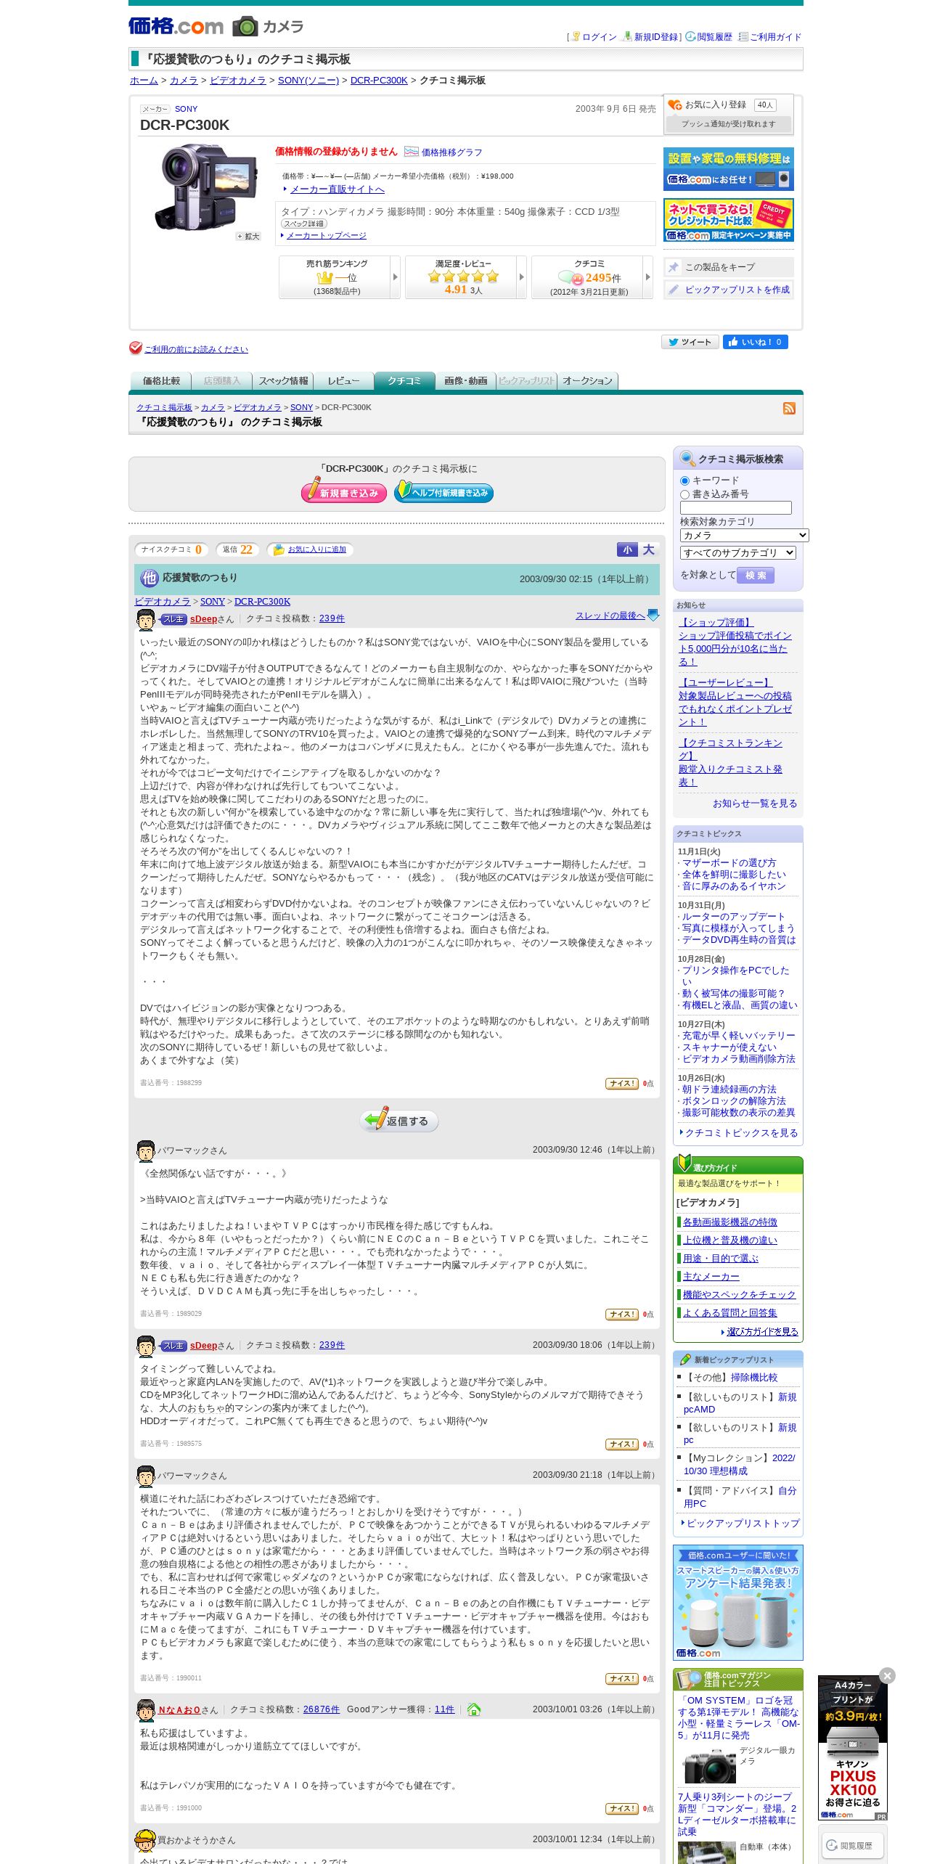Click the Tweet button
Screen dimensions: 932x1864
[x=690, y=342]
